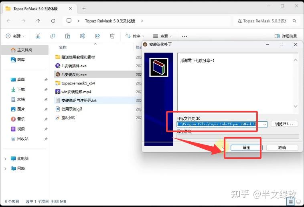The height and width of the screenshot is (207, 304).
Task: Expand chevron after Topaz ReMask 5.0.3汉化版 breadcrumb
Action: (x=142, y=21)
